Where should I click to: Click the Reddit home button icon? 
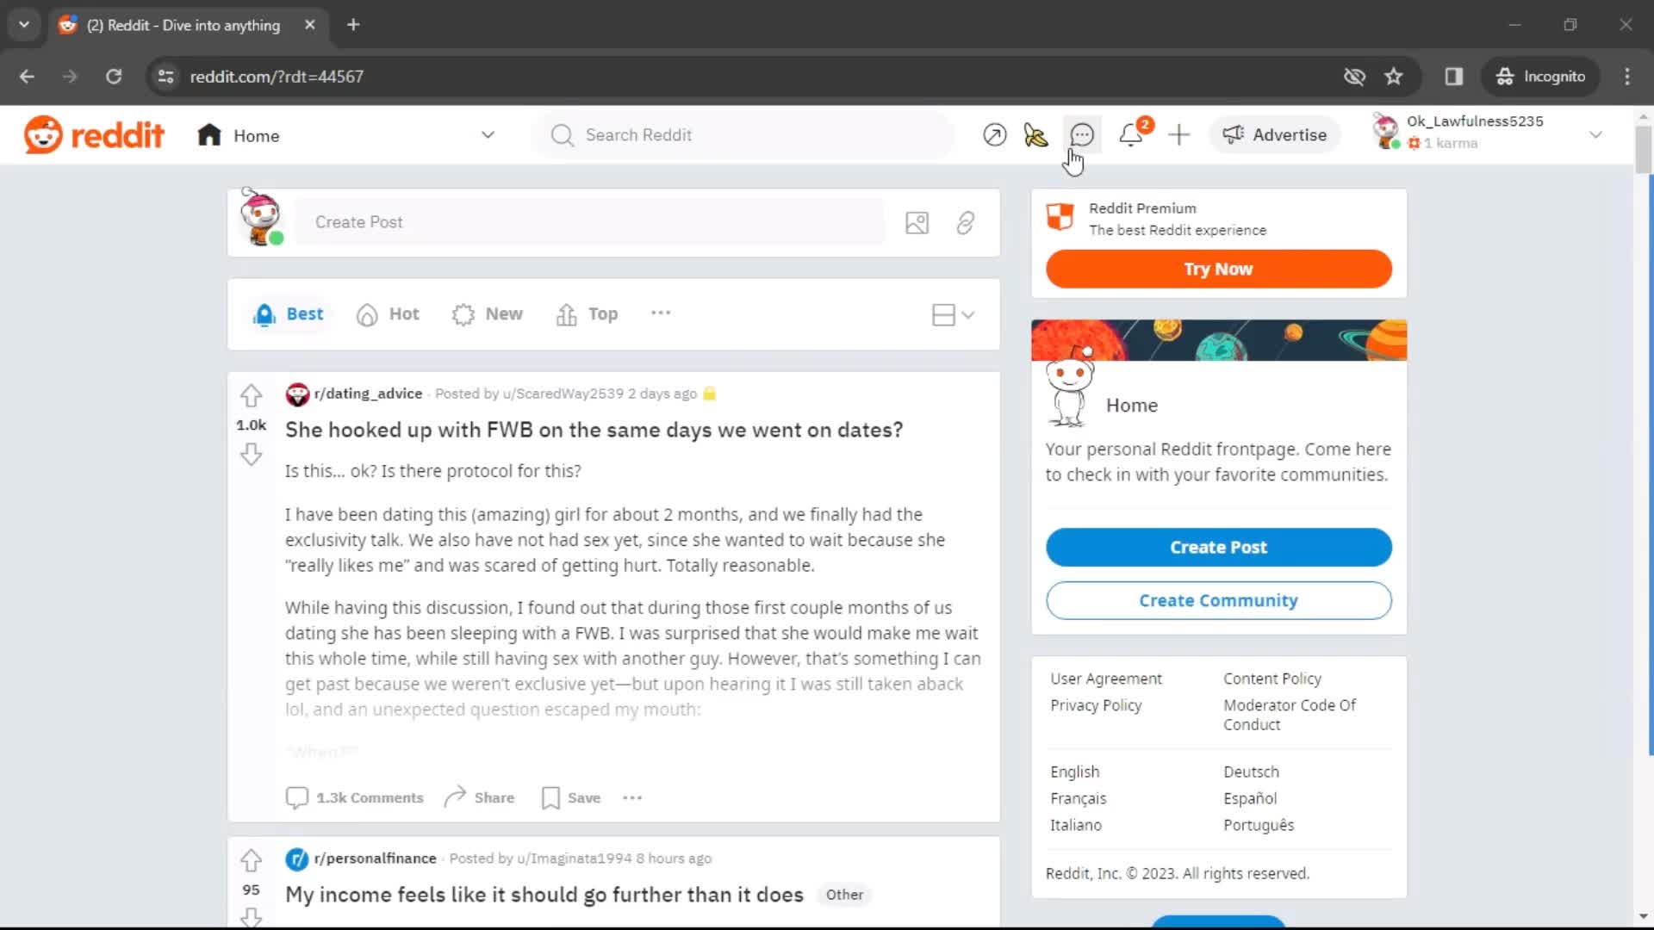pos(209,135)
